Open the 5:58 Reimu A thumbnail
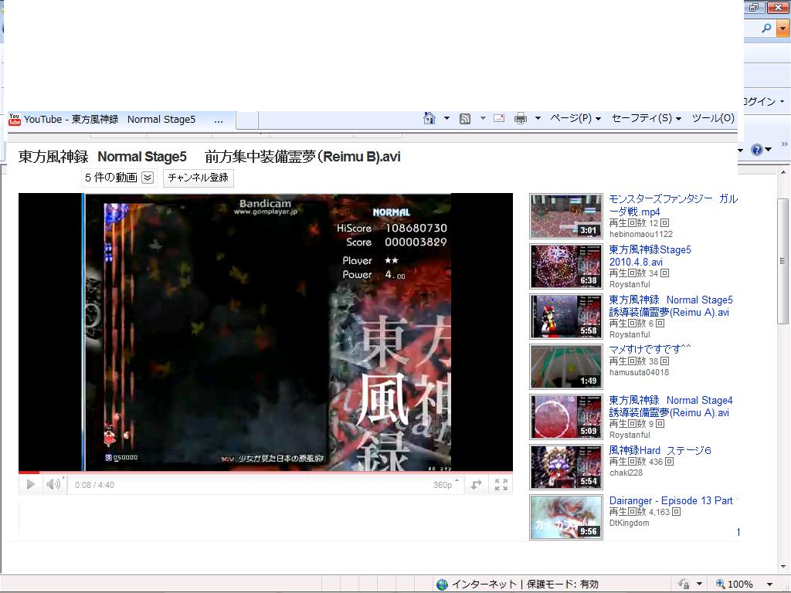The image size is (791, 593). pyautogui.click(x=566, y=316)
